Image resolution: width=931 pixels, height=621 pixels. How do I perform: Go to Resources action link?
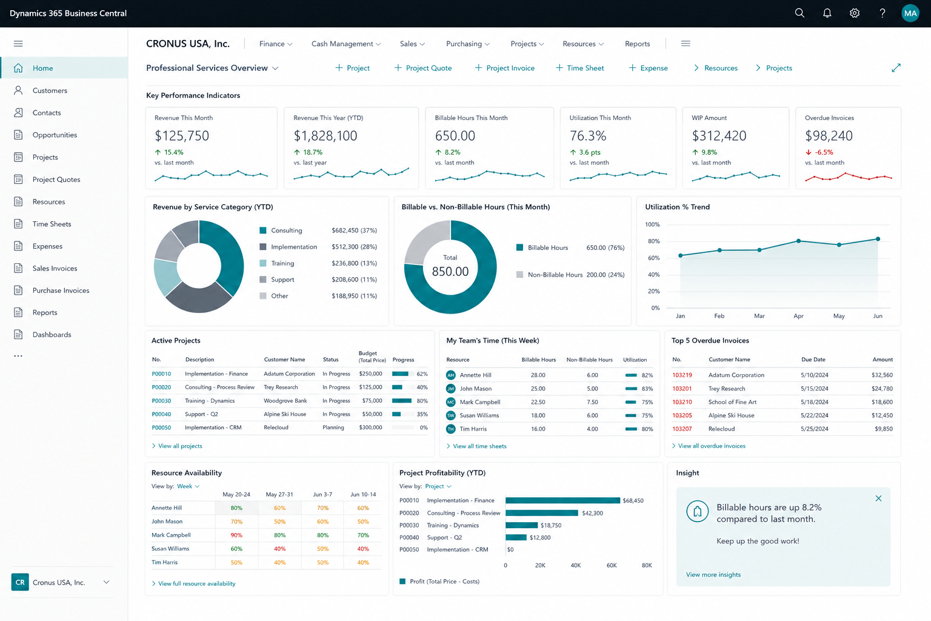(x=715, y=68)
